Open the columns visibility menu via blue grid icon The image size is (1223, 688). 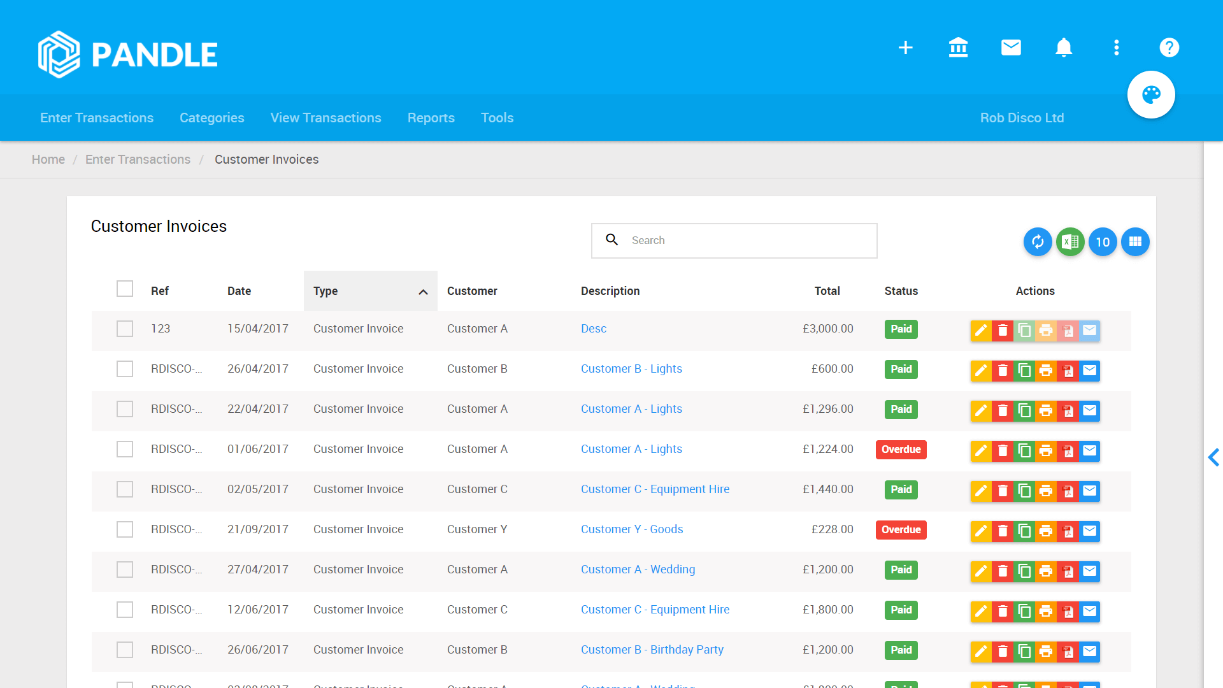(x=1134, y=241)
